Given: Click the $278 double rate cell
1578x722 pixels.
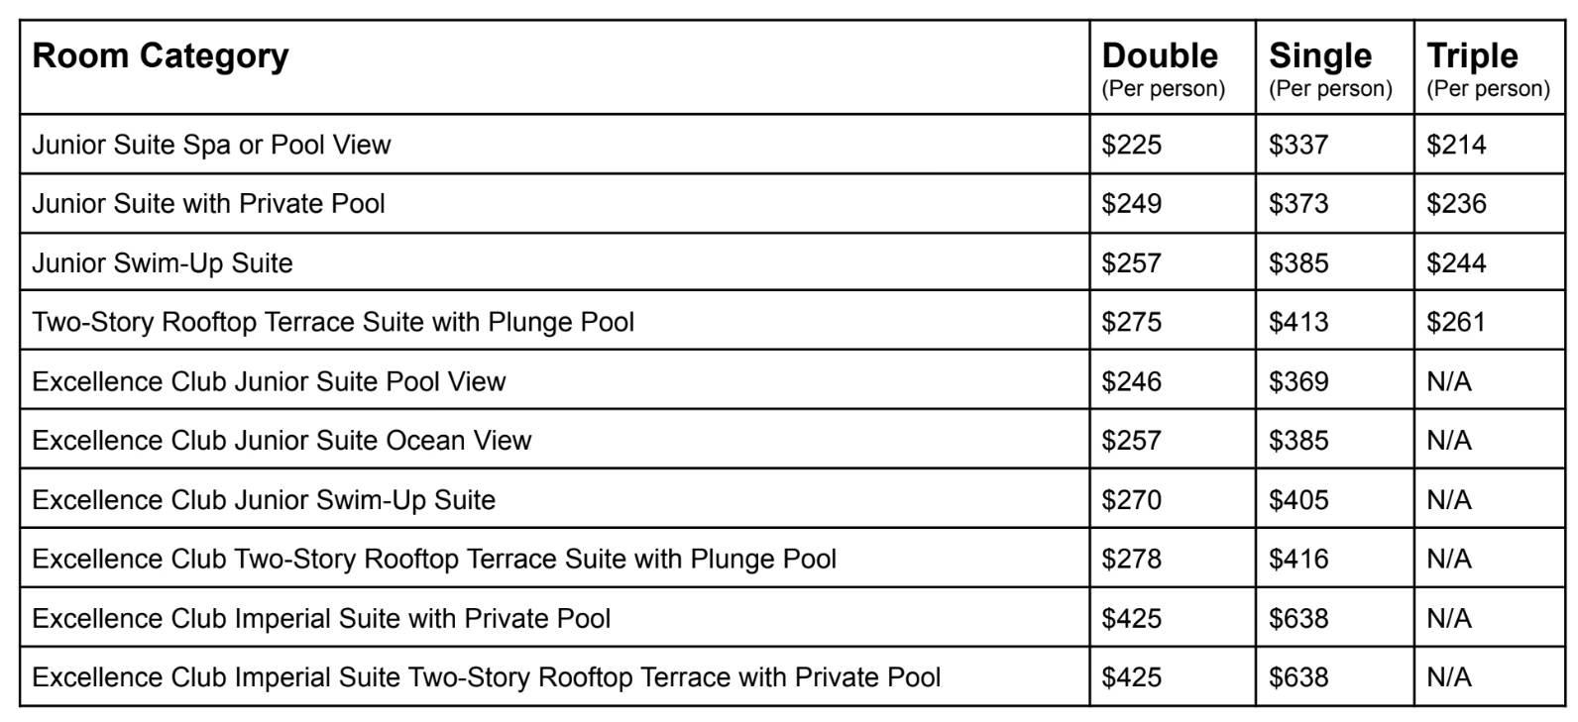Looking at the screenshot, I should click(1131, 560).
